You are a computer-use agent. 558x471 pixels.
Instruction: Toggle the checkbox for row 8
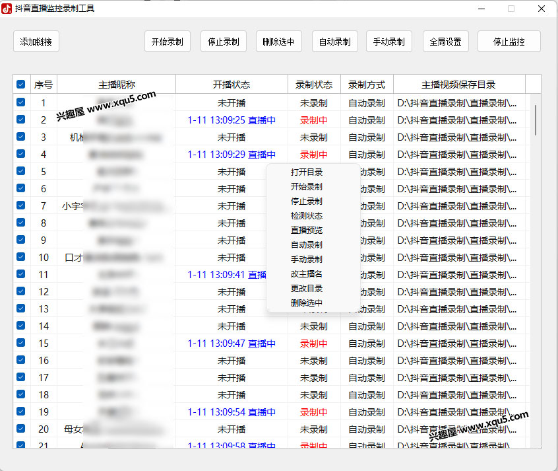[21, 223]
